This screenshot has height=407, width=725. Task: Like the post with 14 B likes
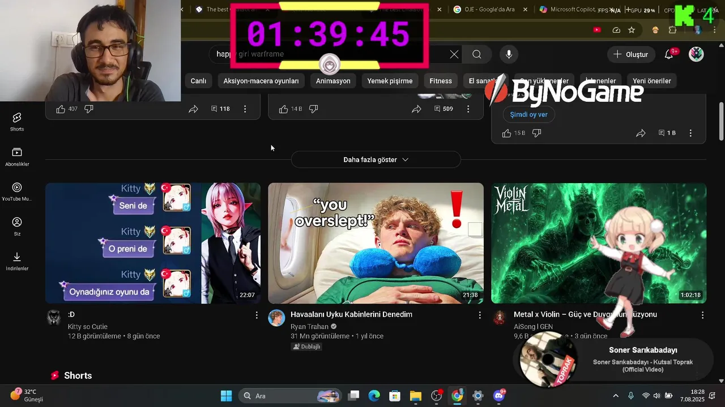click(284, 109)
